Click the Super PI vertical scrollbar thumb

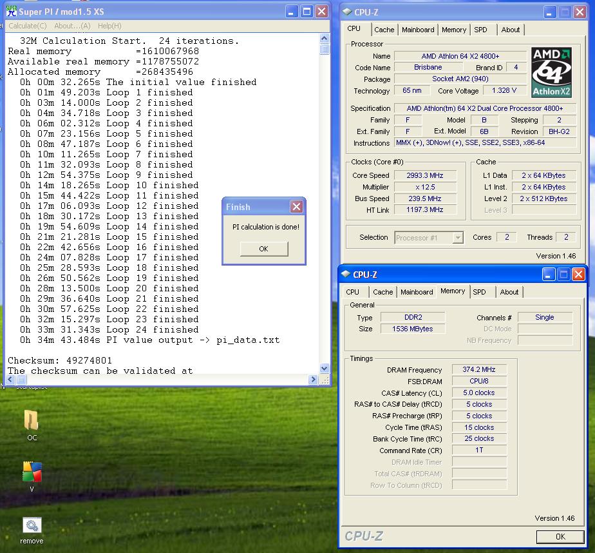(324, 49)
